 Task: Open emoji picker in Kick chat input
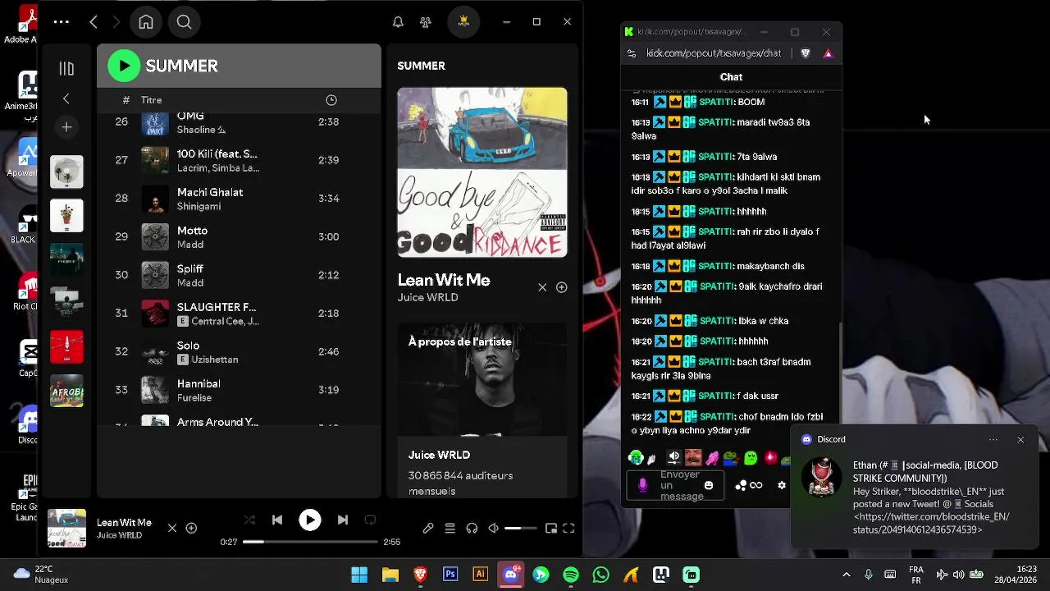point(709,485)
